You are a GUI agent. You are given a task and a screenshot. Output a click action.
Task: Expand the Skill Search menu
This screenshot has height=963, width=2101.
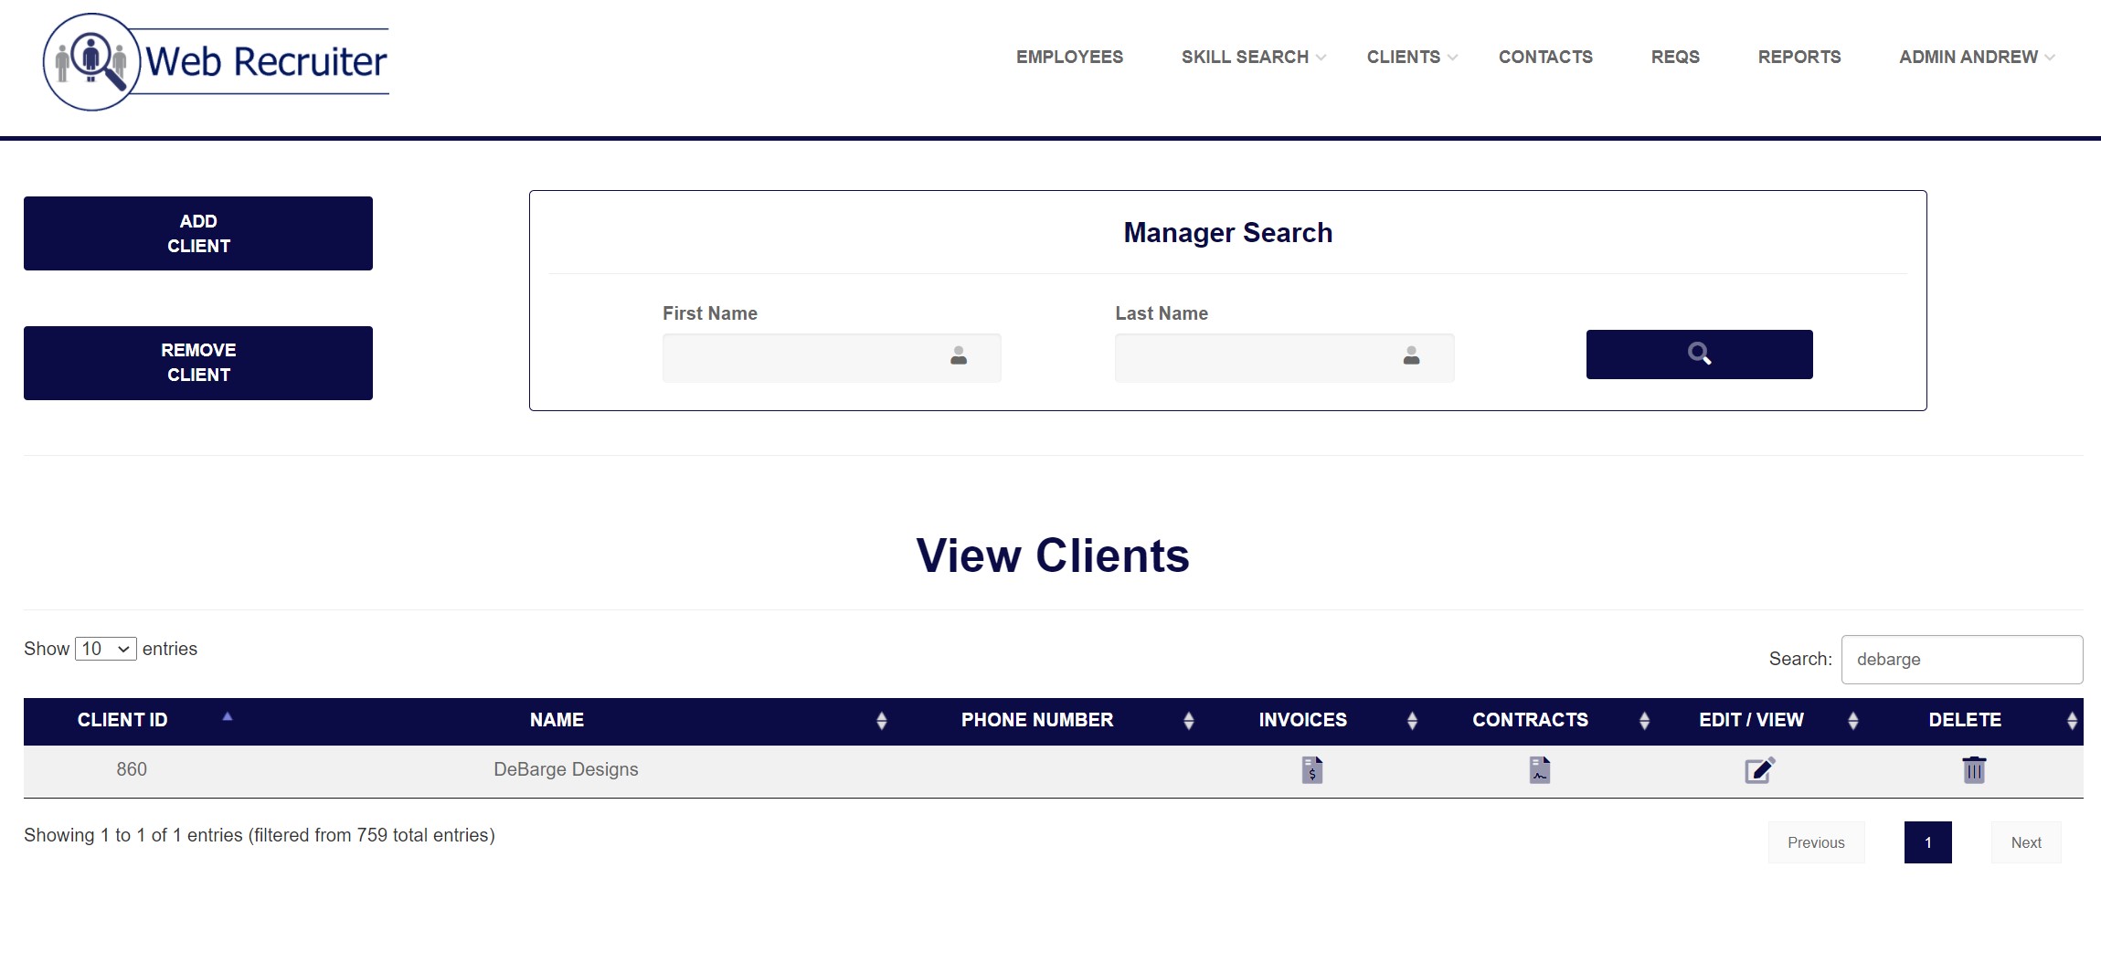[x=1252, y=57]
